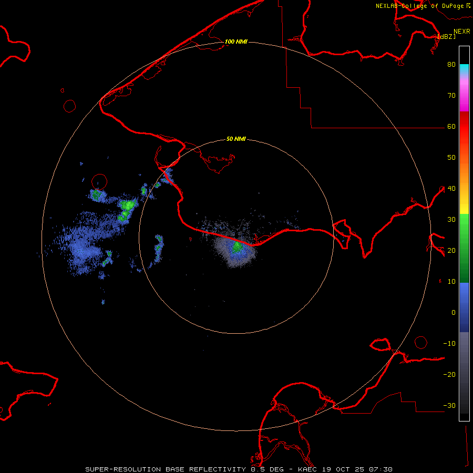Click the reflectivity color scale bar
This screenshot has height=473, width=473.
point(464,233)
